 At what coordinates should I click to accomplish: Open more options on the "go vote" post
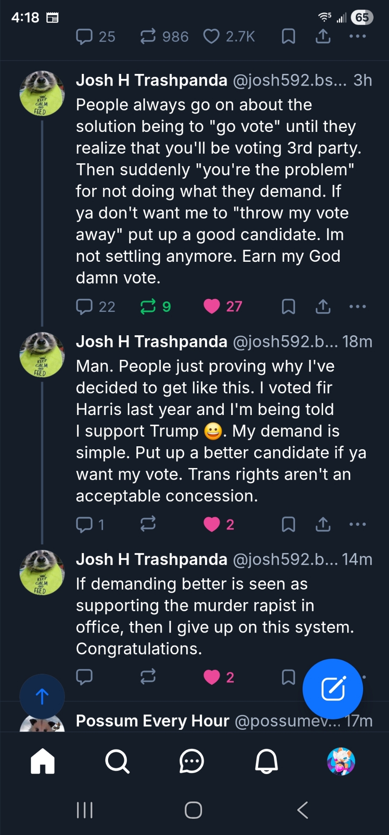[358, 306]
